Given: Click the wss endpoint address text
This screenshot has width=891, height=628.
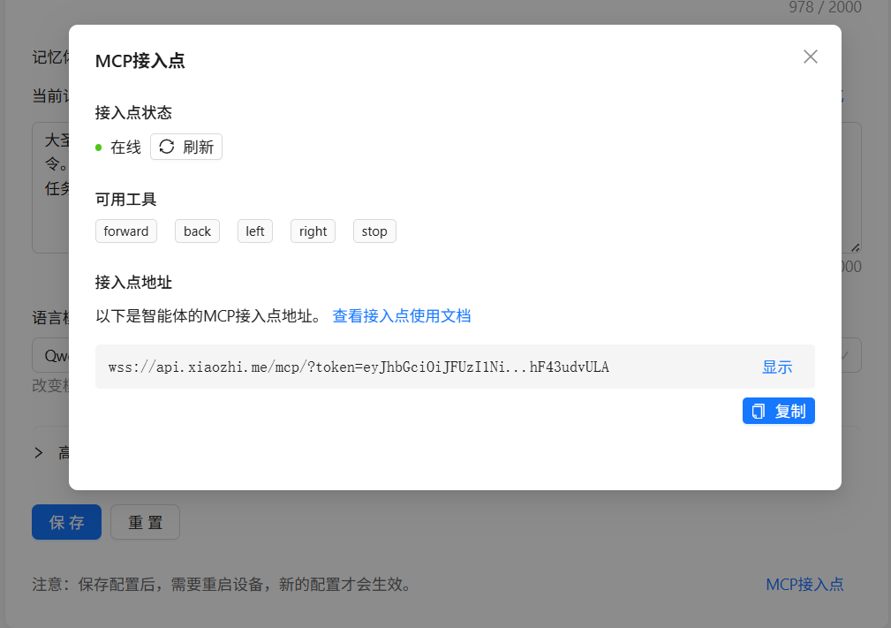Looking at the screenshot, I should (x=359, y=367).
